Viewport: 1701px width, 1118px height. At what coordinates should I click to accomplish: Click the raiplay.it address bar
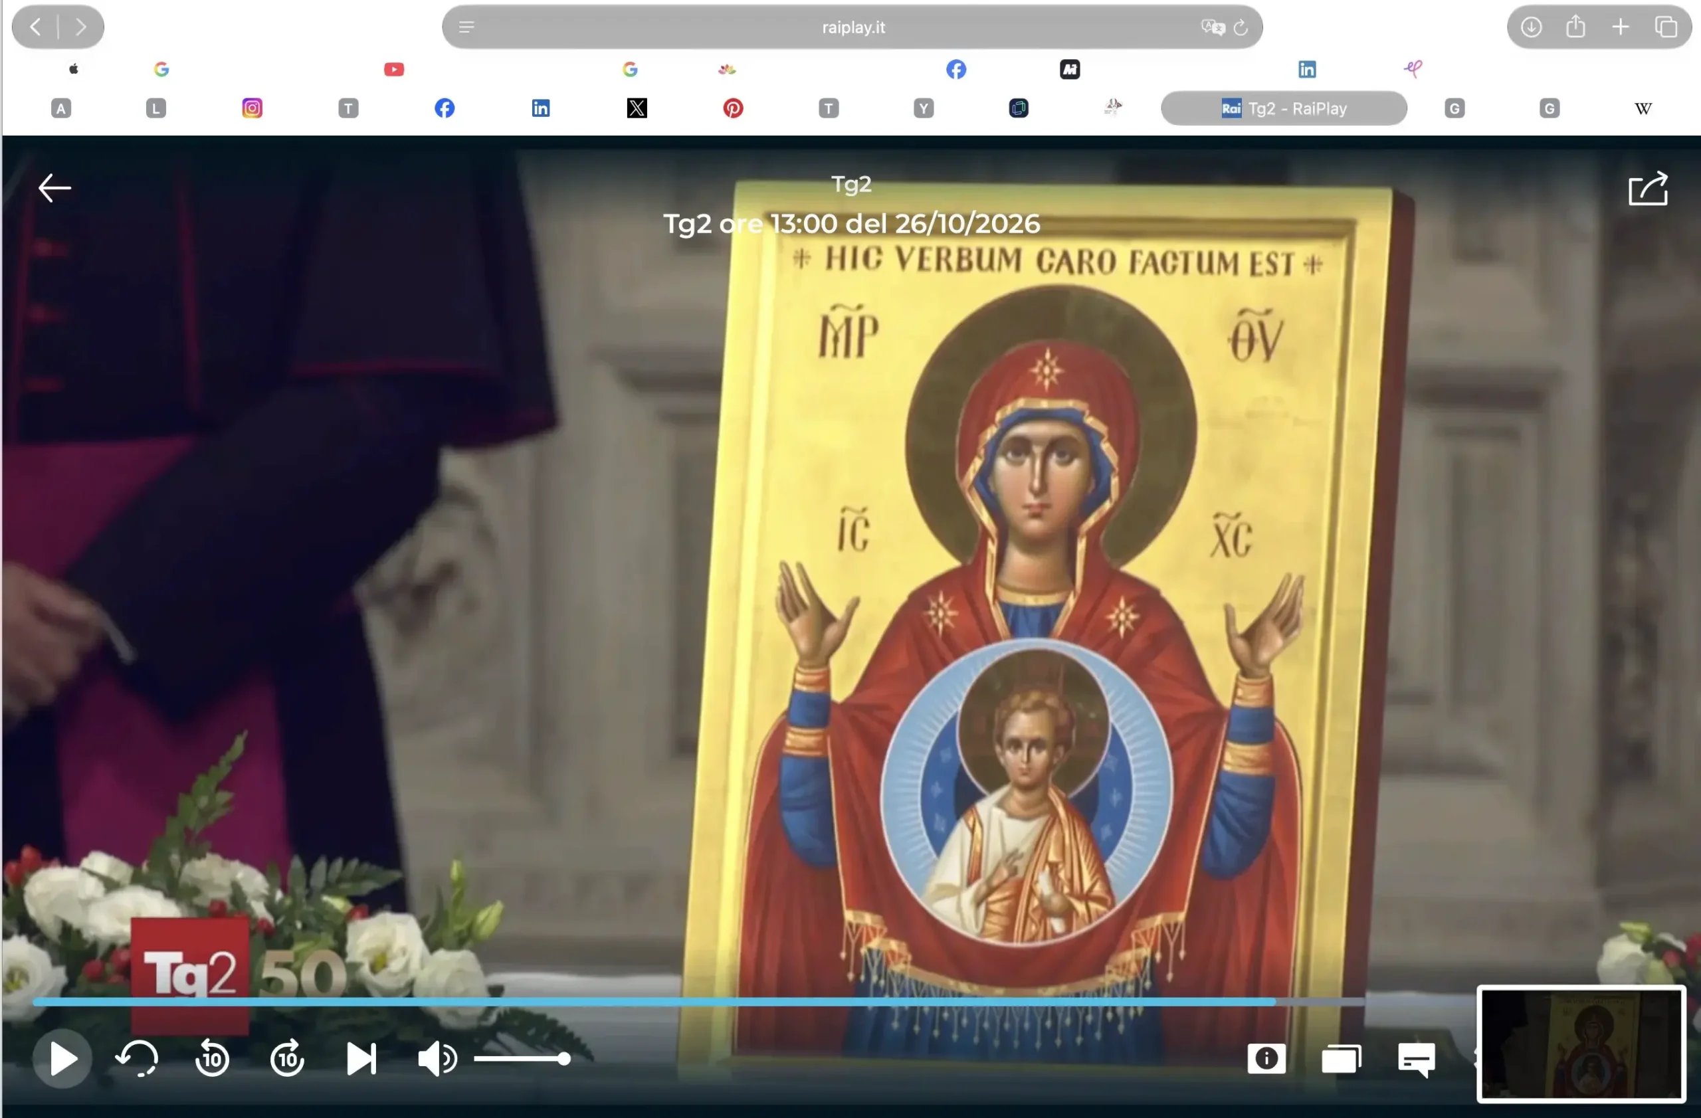[x=852, y=27]
